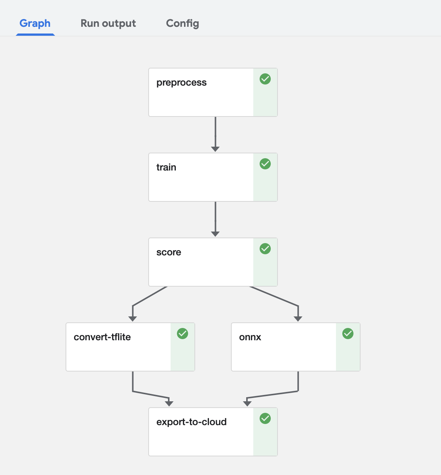Screen dimensions: 441x475
Task: Click the arrow from train to score
Action: (215, 218)
